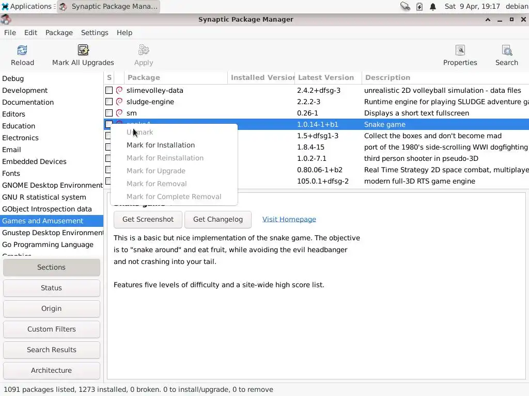Viewport: 529px width, 396px height.
Task: Select the Editors section
Action: point(52,114)
